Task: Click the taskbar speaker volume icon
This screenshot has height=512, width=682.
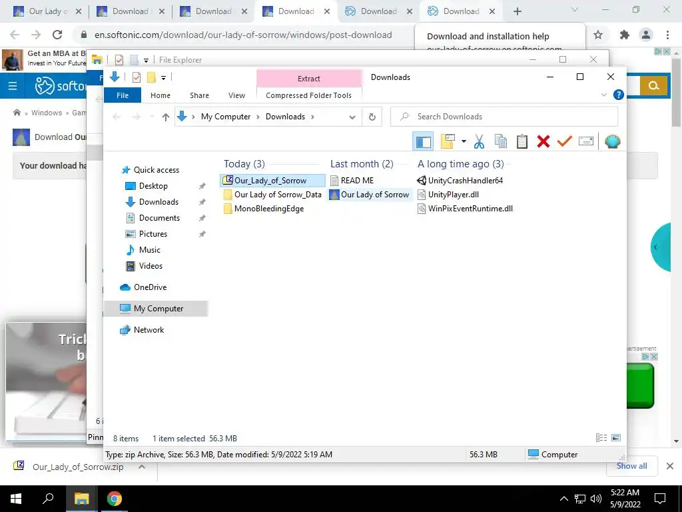Action: coord(596,499)
